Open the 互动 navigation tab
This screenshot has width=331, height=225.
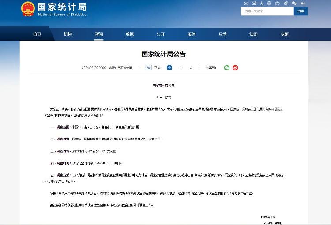coord(222,34)
